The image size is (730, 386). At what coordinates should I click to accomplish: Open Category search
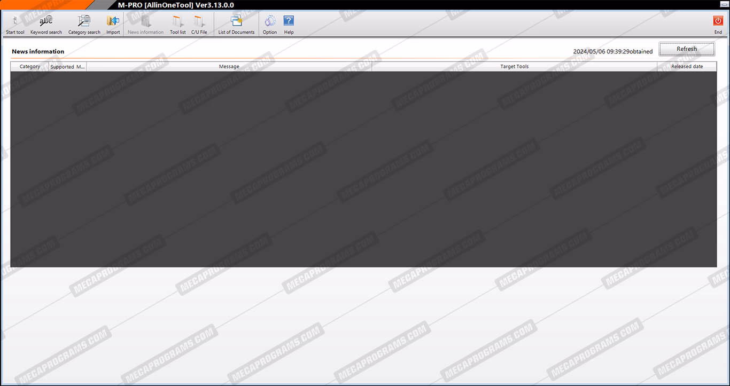84,25
